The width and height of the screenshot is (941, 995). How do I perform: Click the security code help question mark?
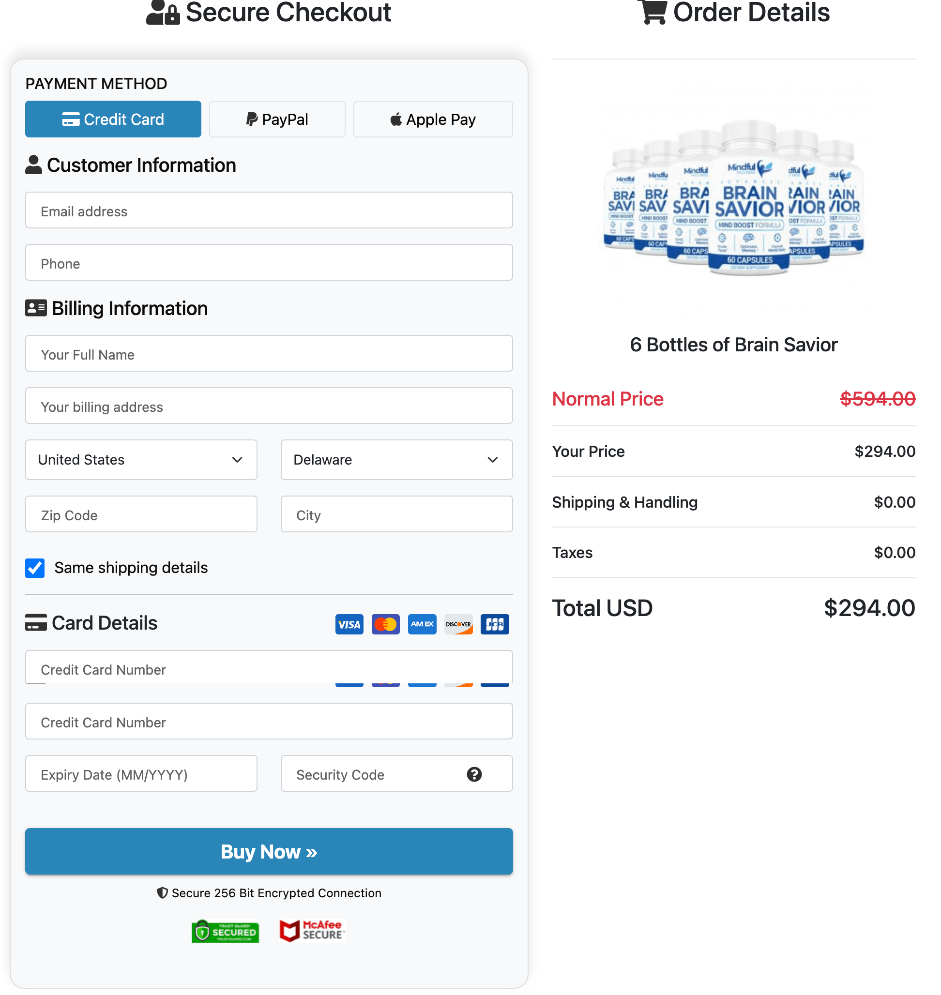click(x=474, y=774)
